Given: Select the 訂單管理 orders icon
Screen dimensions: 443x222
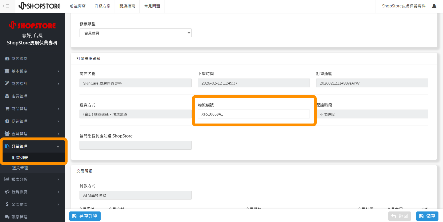Looking at the screenshot, I should coord(7,146).
